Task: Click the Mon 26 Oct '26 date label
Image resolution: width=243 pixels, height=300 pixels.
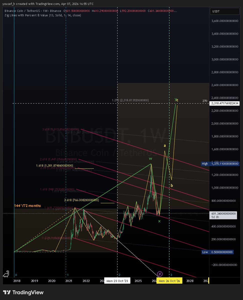Action: click(169, 281)
